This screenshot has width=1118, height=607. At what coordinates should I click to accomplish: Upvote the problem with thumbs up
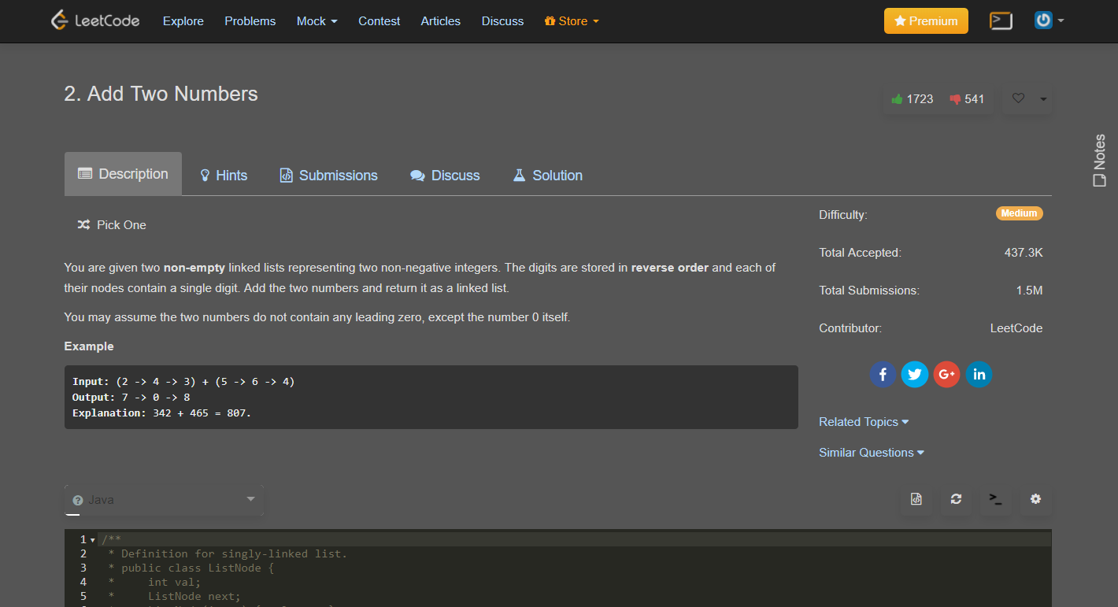coord(896,98)
